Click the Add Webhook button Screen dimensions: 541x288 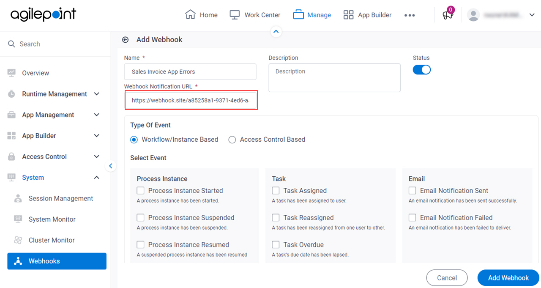coord(508,278)
